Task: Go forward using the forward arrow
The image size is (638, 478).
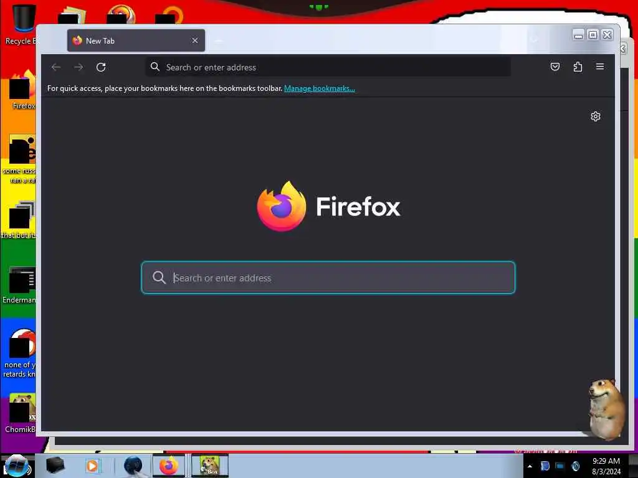Action: pyautogui.click(x=79, y=67)
